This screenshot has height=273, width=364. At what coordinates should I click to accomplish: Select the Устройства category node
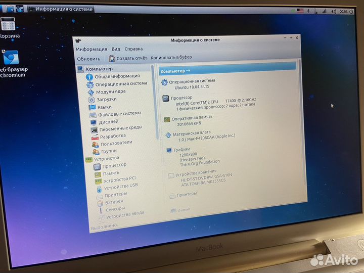[107, 159]
